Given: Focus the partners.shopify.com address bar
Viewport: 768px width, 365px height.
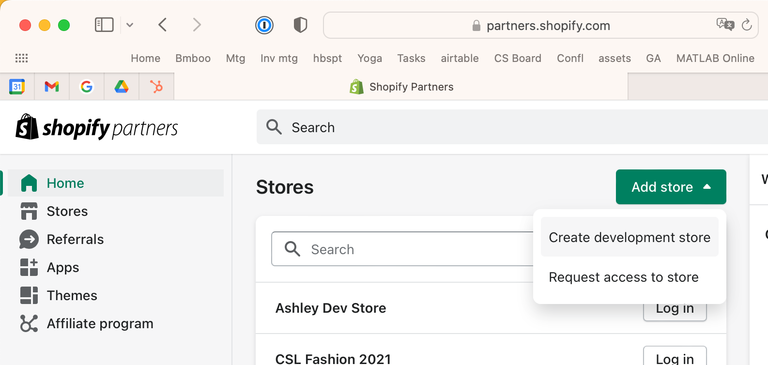Looking at the screenshot, I should pos(540,25).
